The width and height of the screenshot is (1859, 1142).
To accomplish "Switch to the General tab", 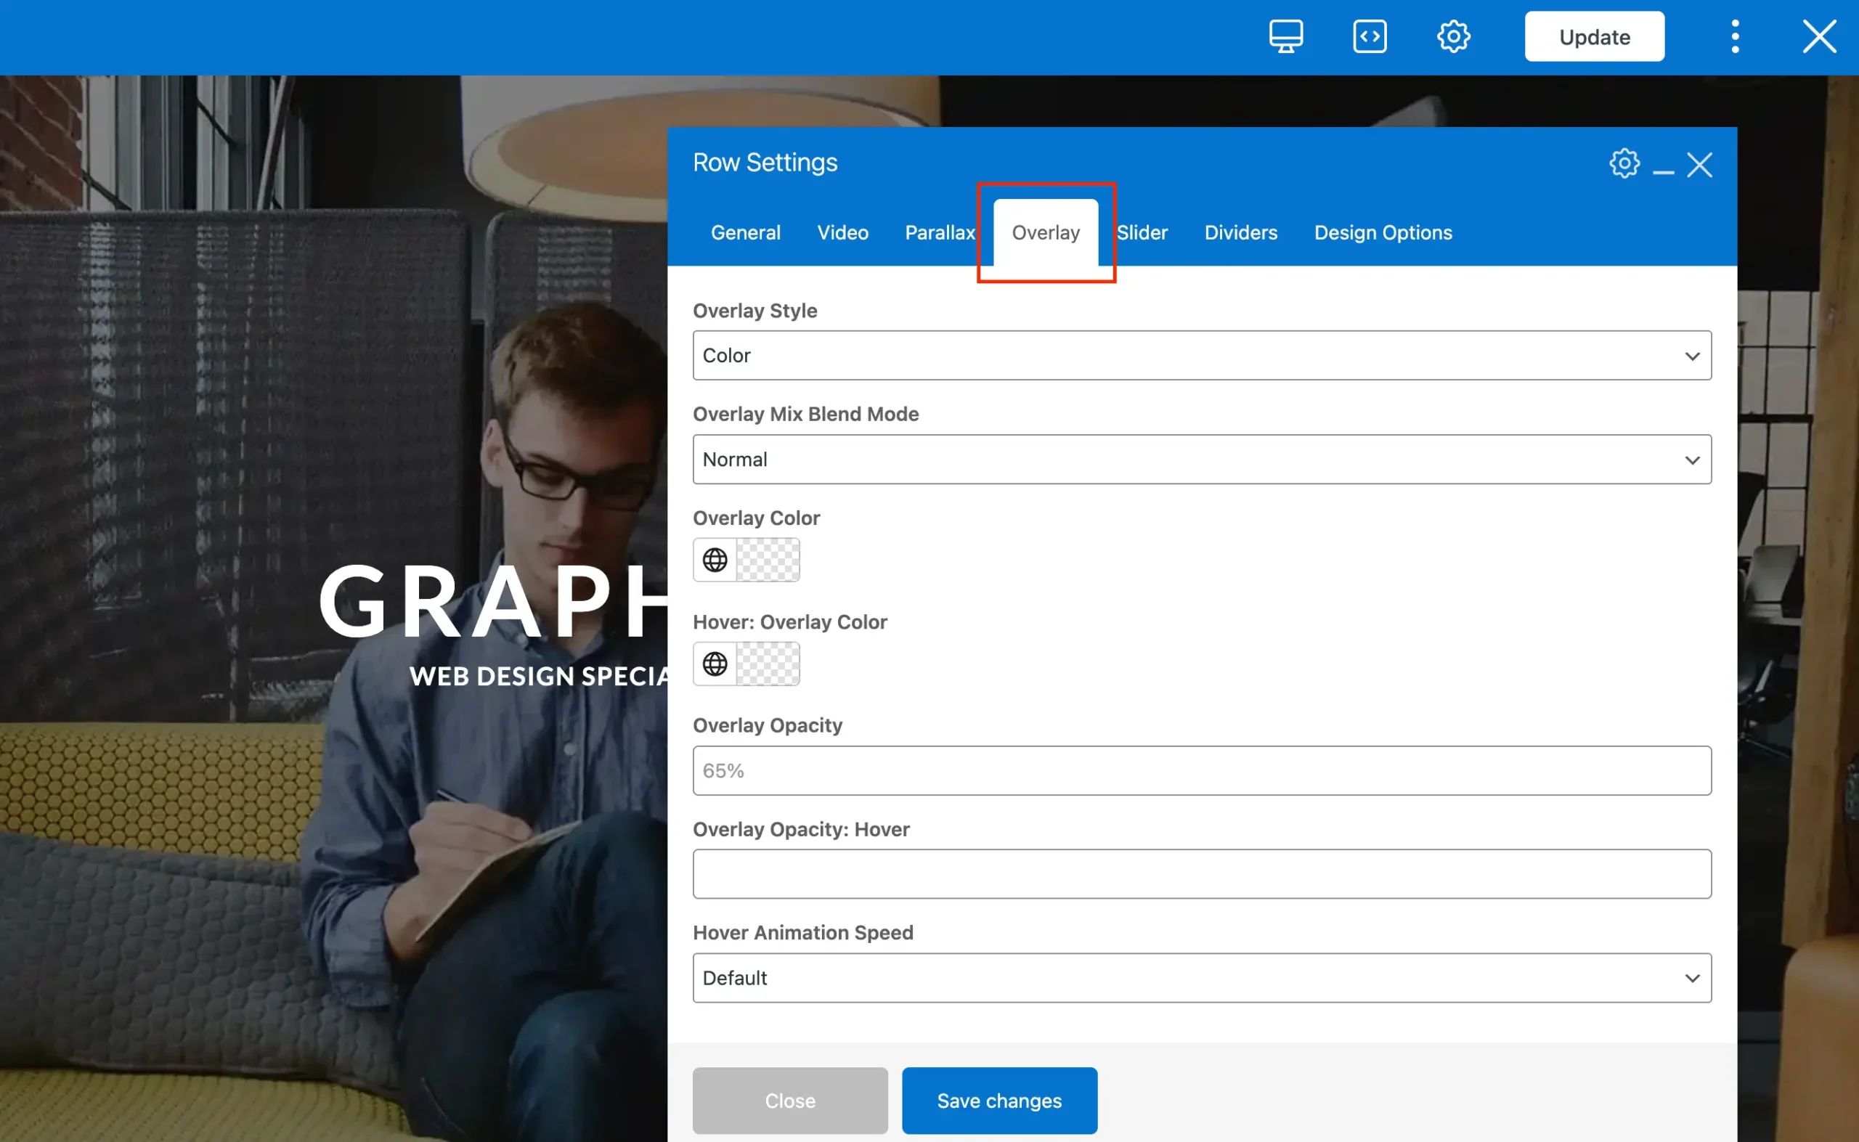I will [x=745, y=232].
